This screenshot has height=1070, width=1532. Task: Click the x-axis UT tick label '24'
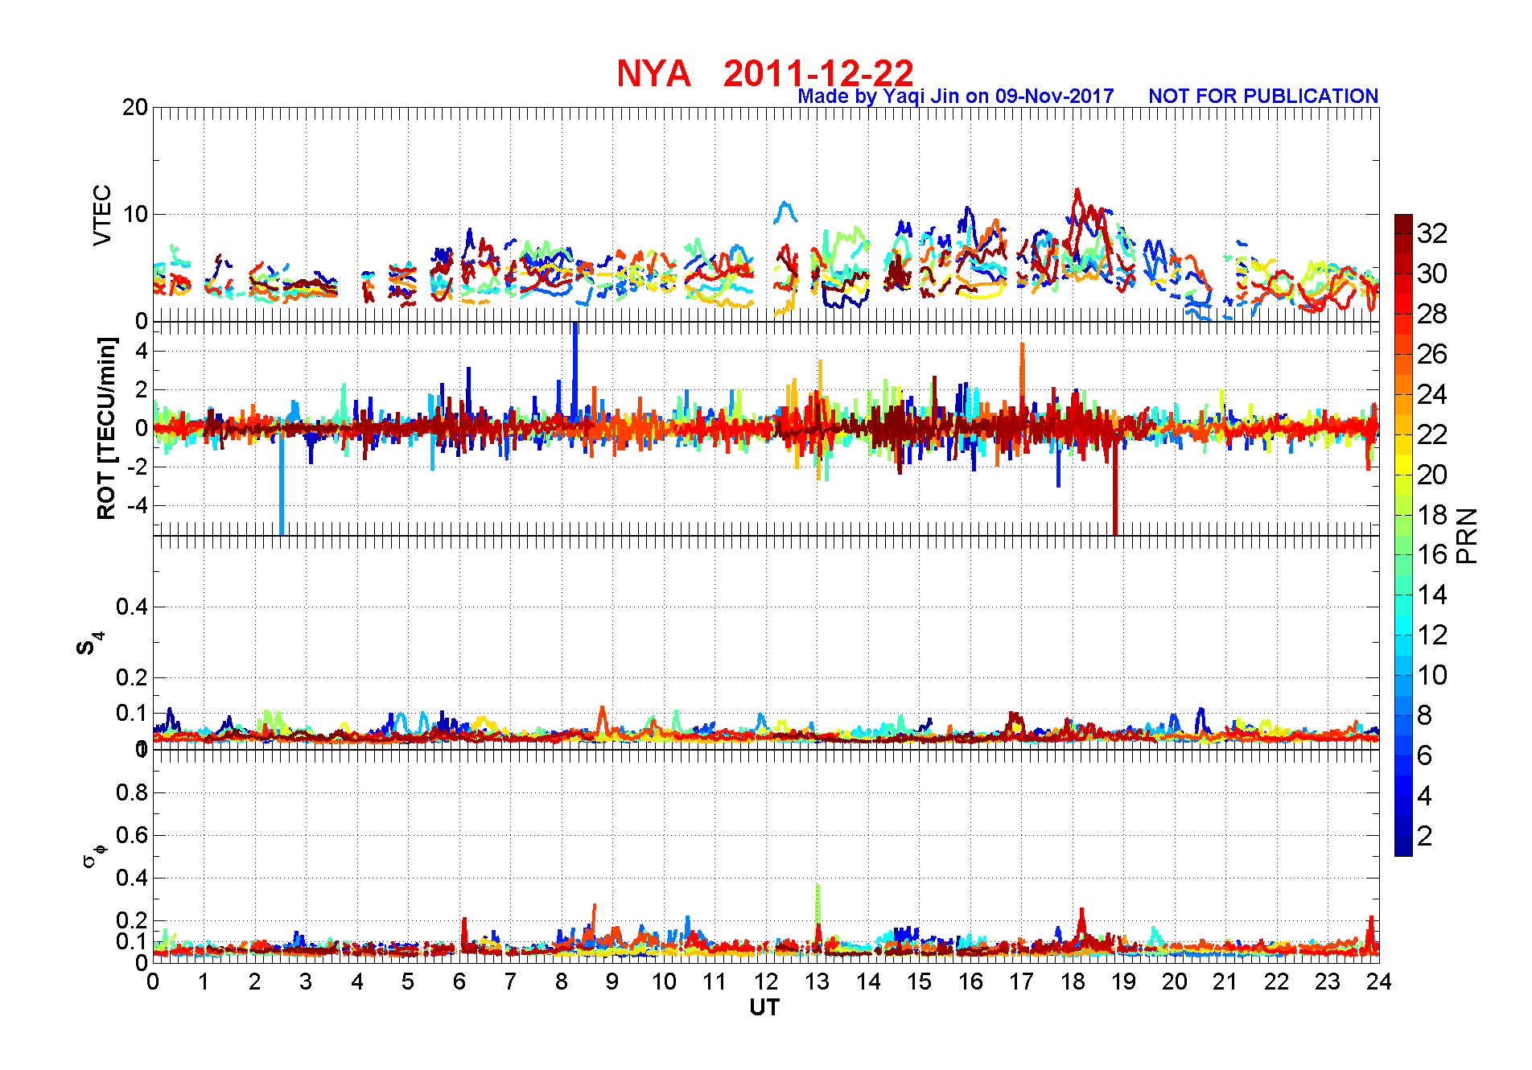1379,982
